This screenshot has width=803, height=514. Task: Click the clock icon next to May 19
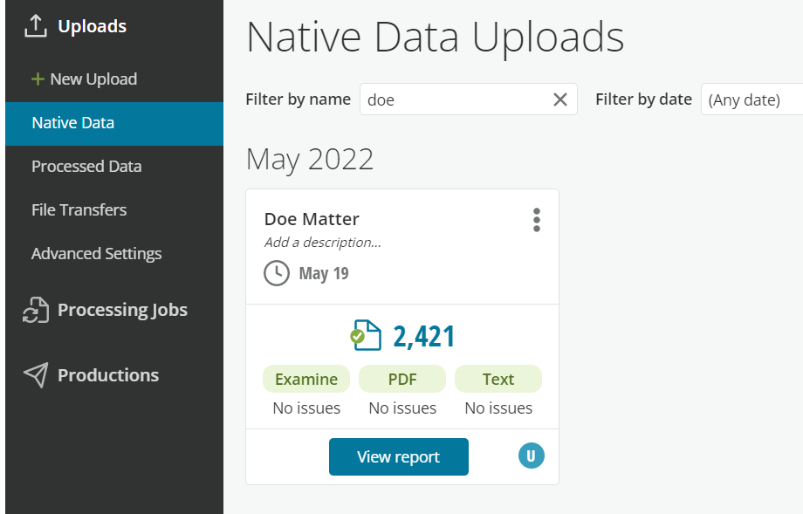pyautogui.click(x=277, y=273)
